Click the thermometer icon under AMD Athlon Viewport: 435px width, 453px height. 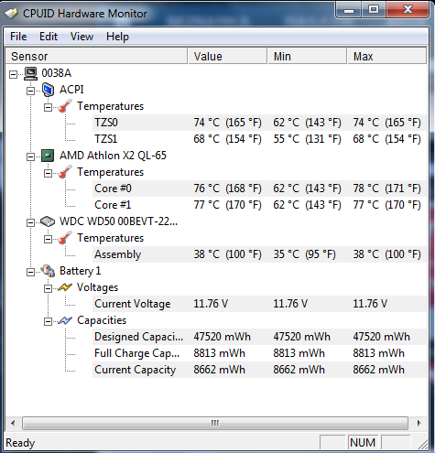[65, 172]
